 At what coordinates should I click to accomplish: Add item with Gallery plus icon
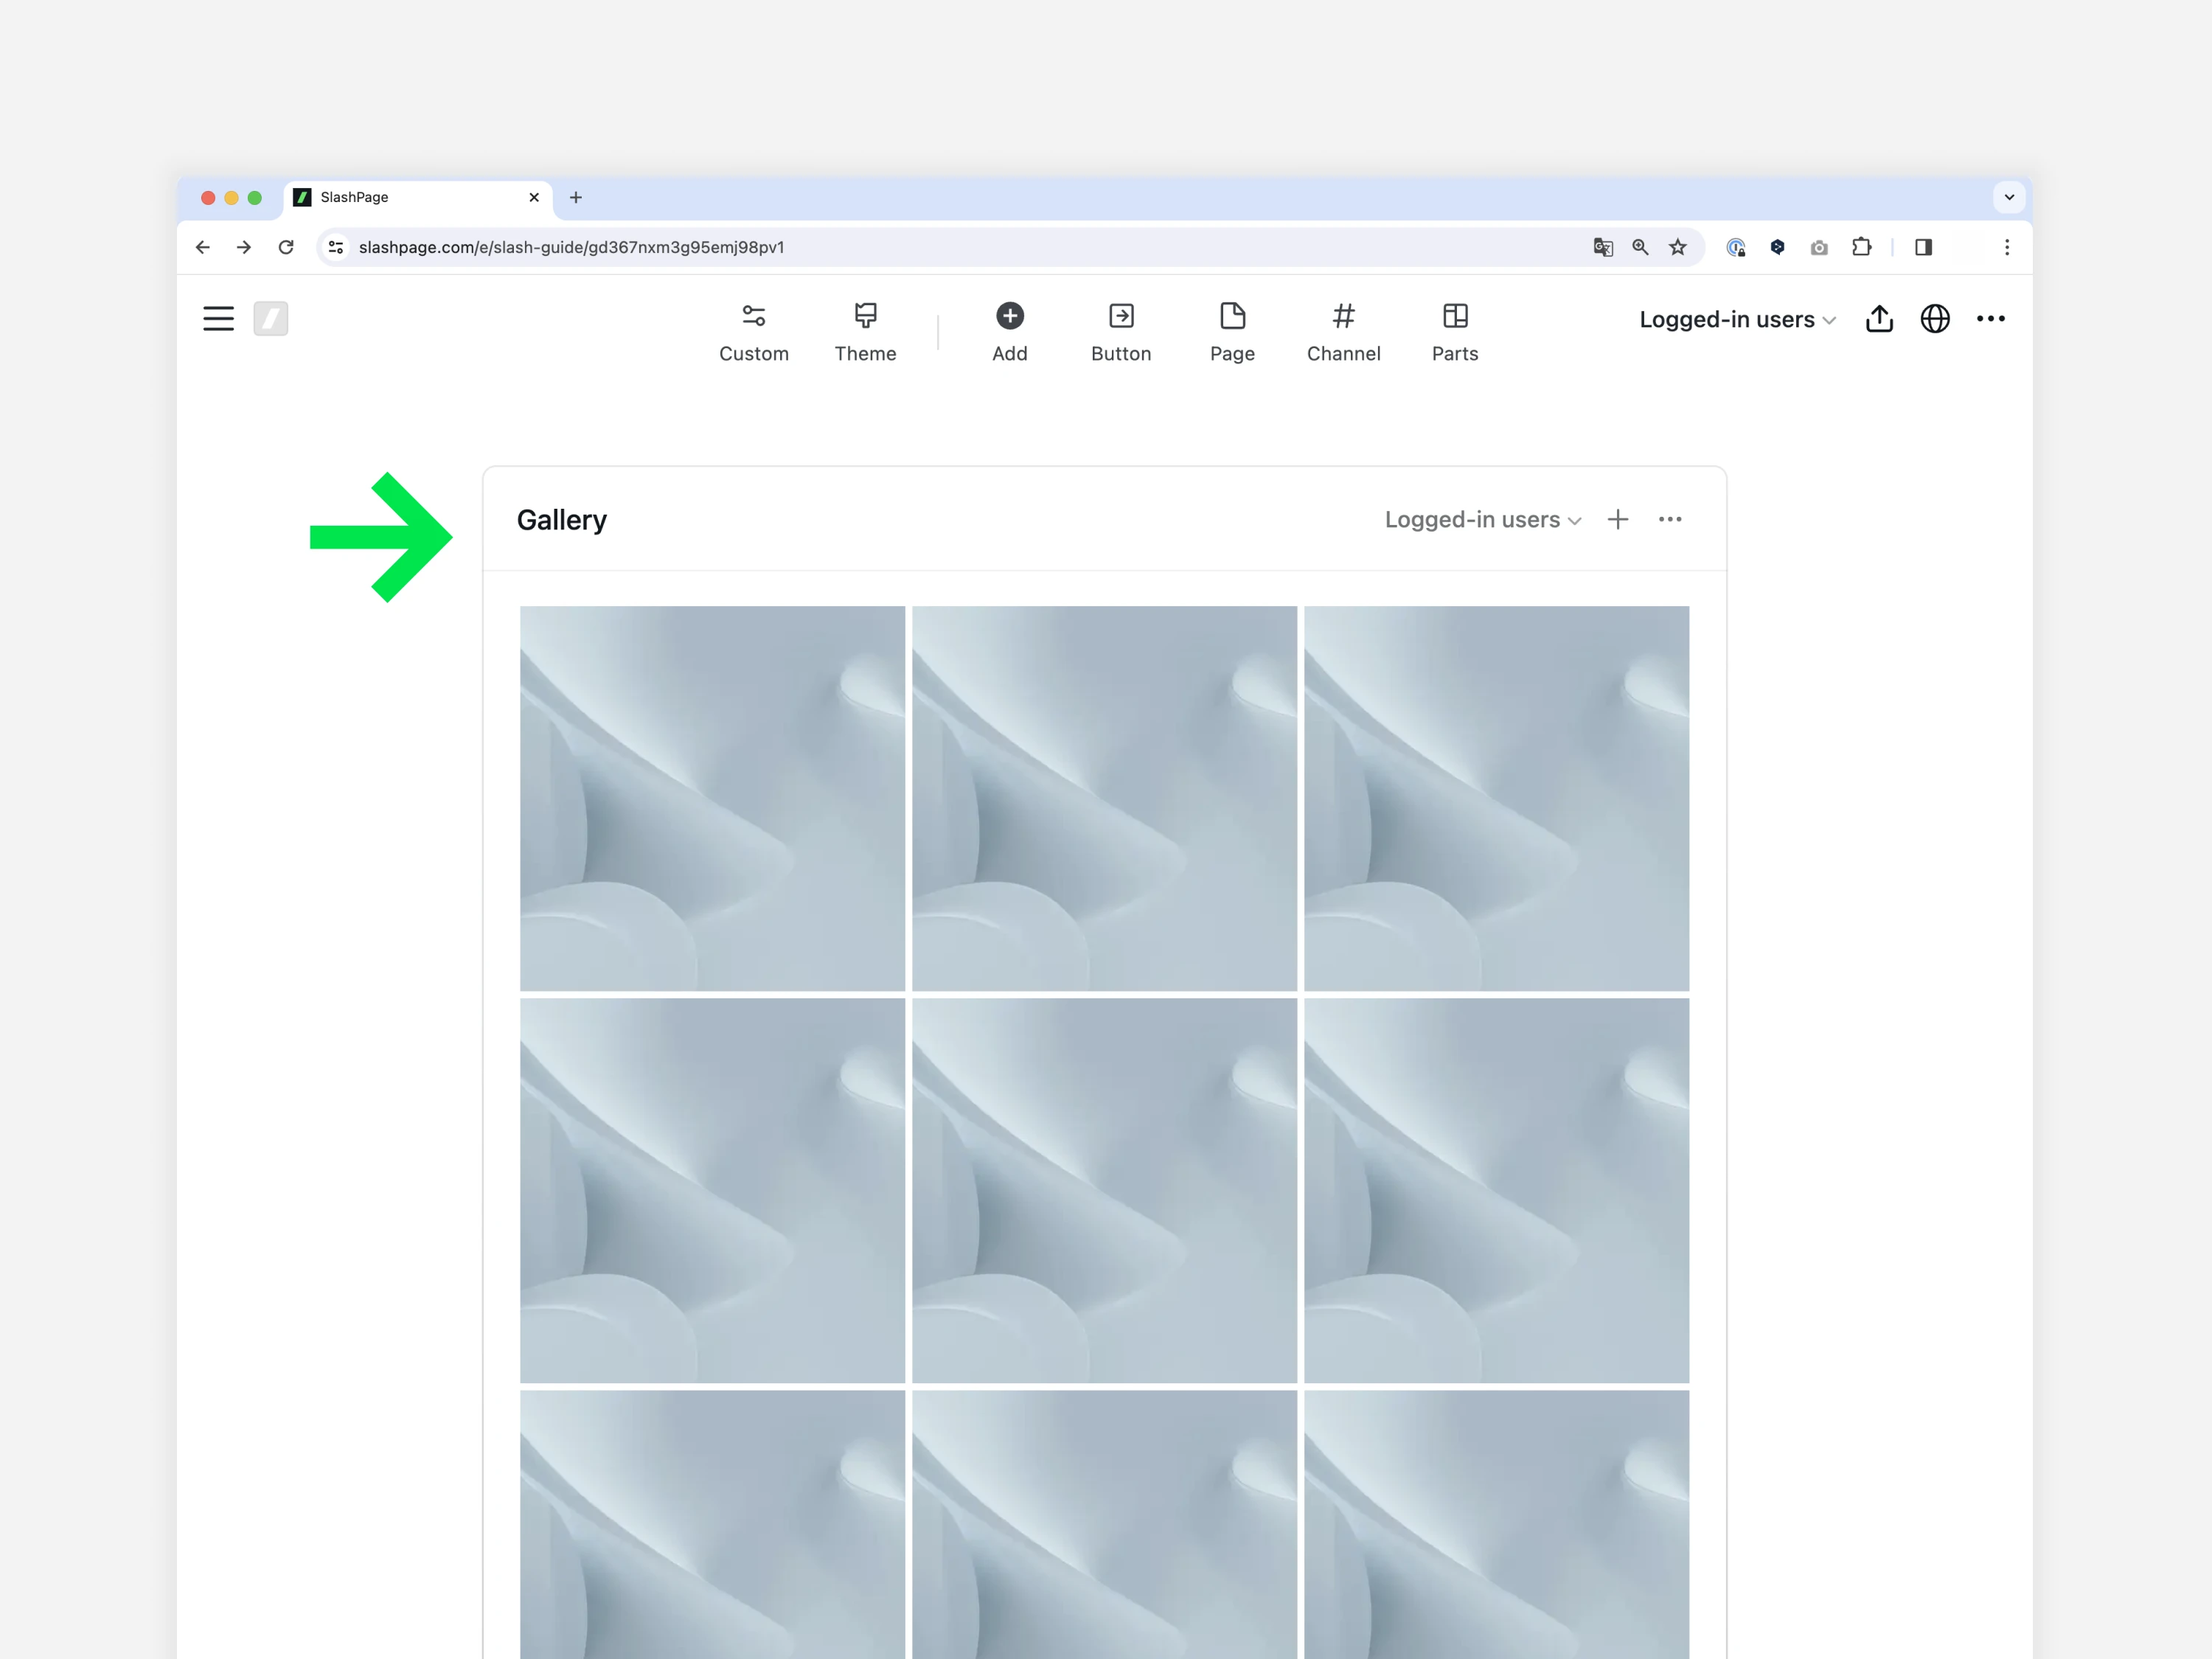[x=1618, y=519]
